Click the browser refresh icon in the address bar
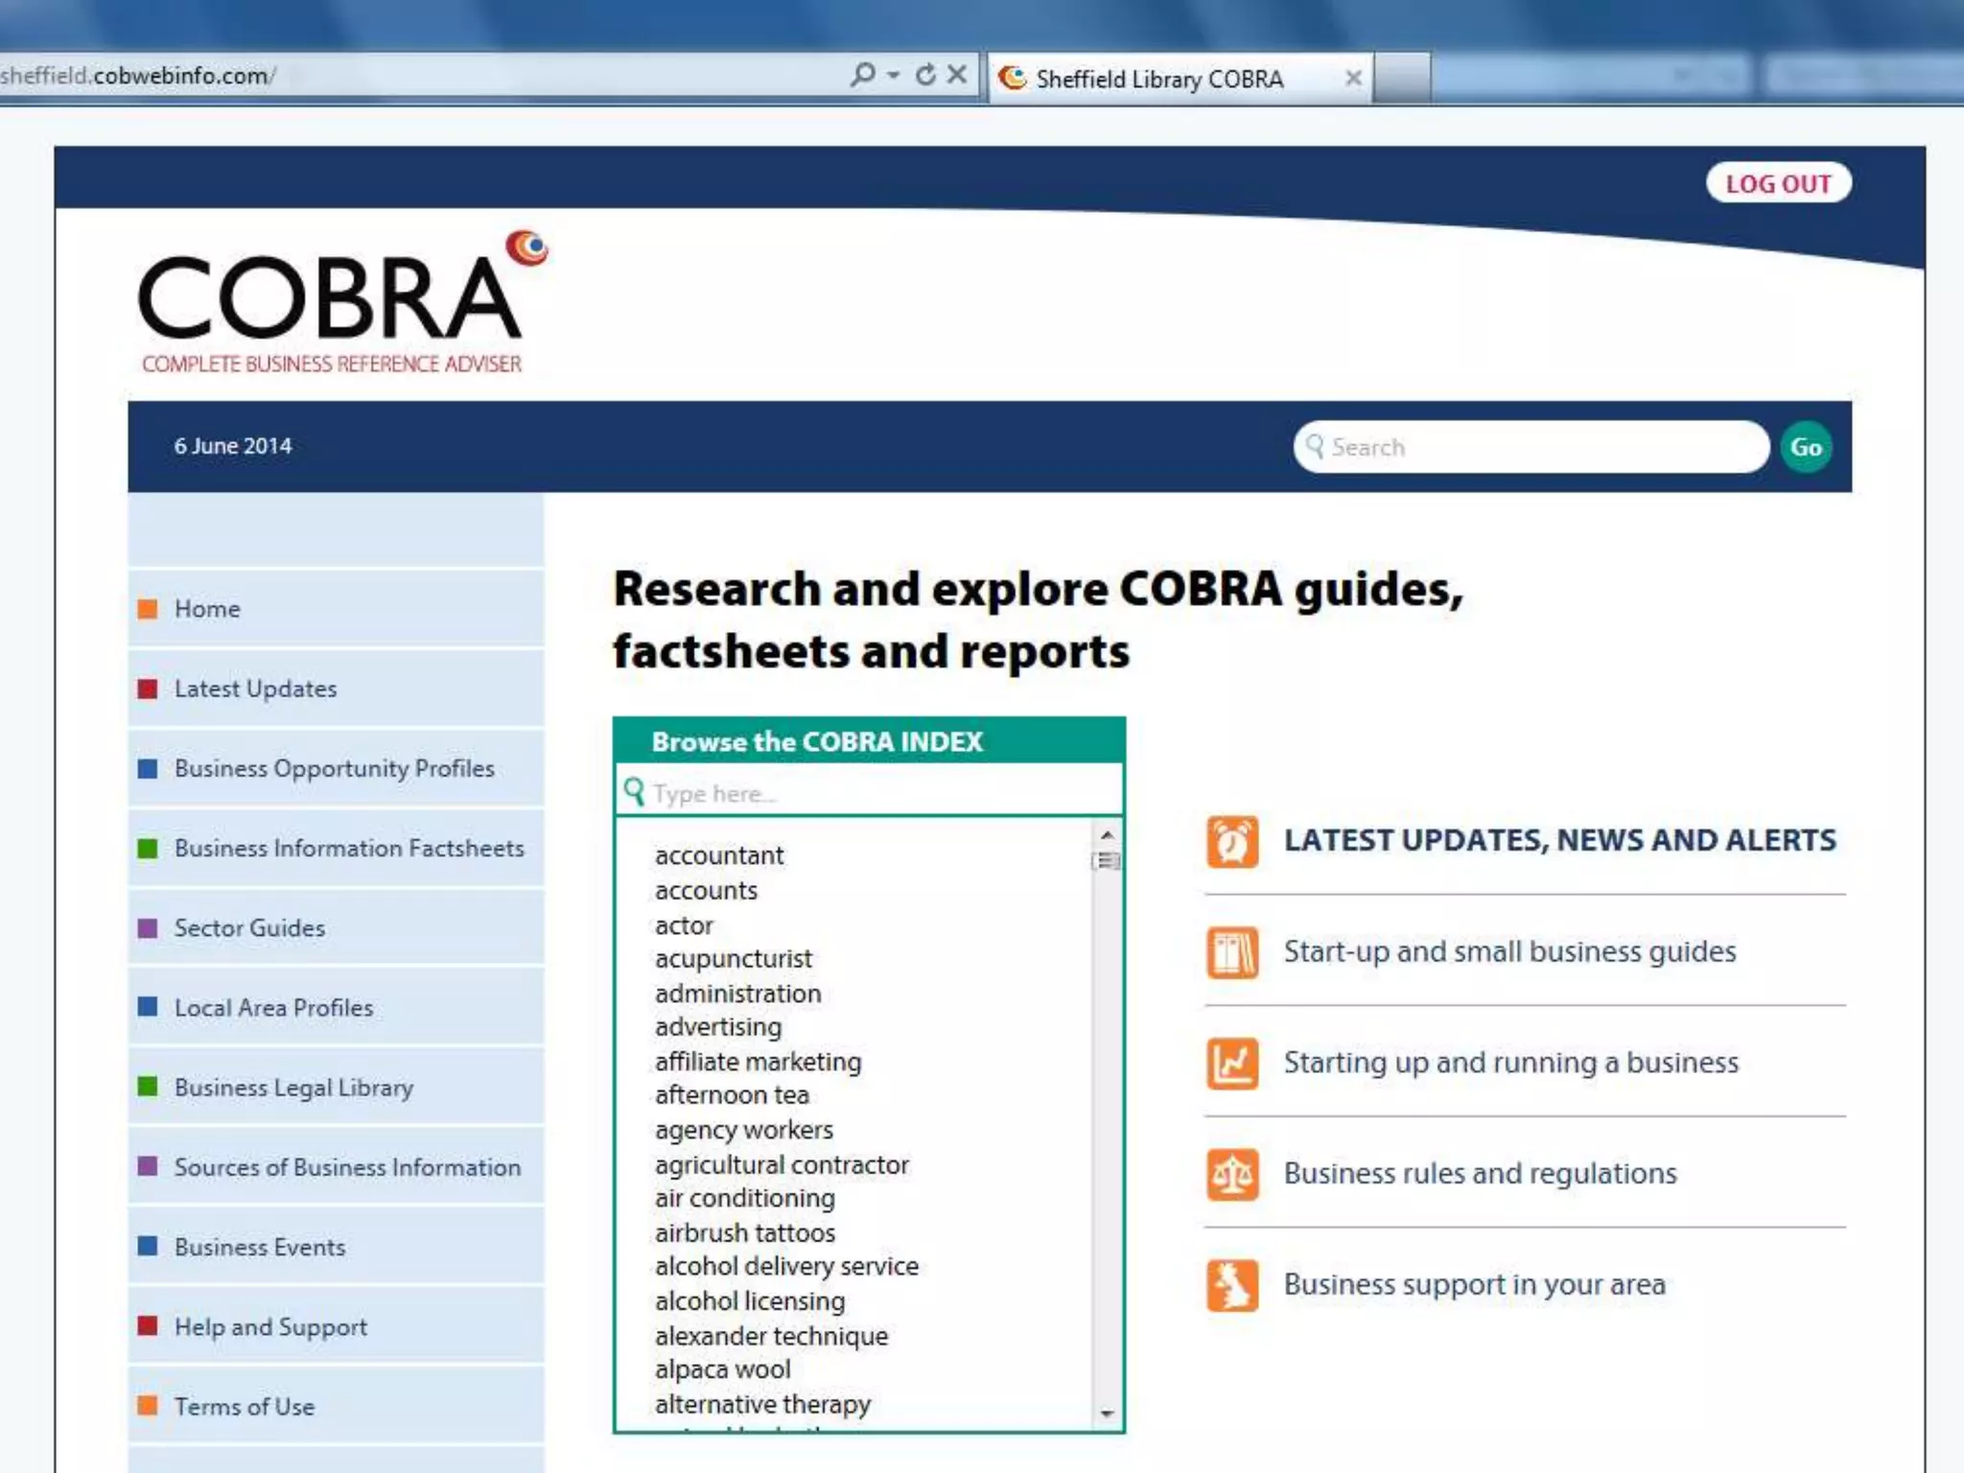 [x=925, y=75]
